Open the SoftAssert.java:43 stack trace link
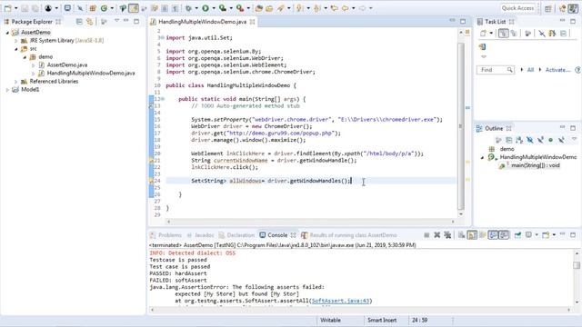The height and width of the screenshot is (327, 582). [x=340, y=301]
